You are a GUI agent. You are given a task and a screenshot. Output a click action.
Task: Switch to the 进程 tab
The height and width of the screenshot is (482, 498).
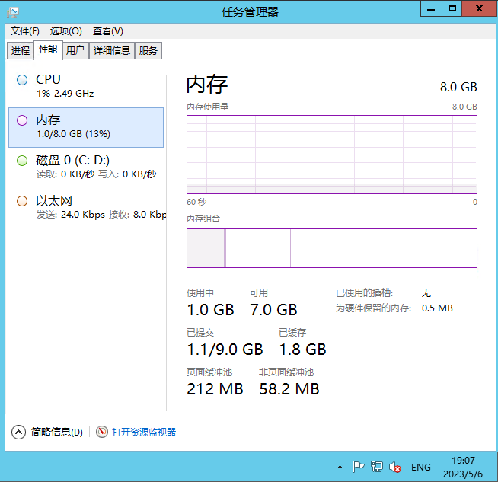21,50
